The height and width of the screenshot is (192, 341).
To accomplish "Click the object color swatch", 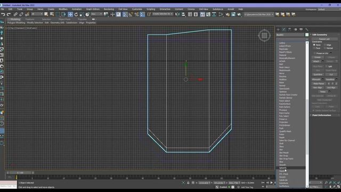I will (307, 35).
